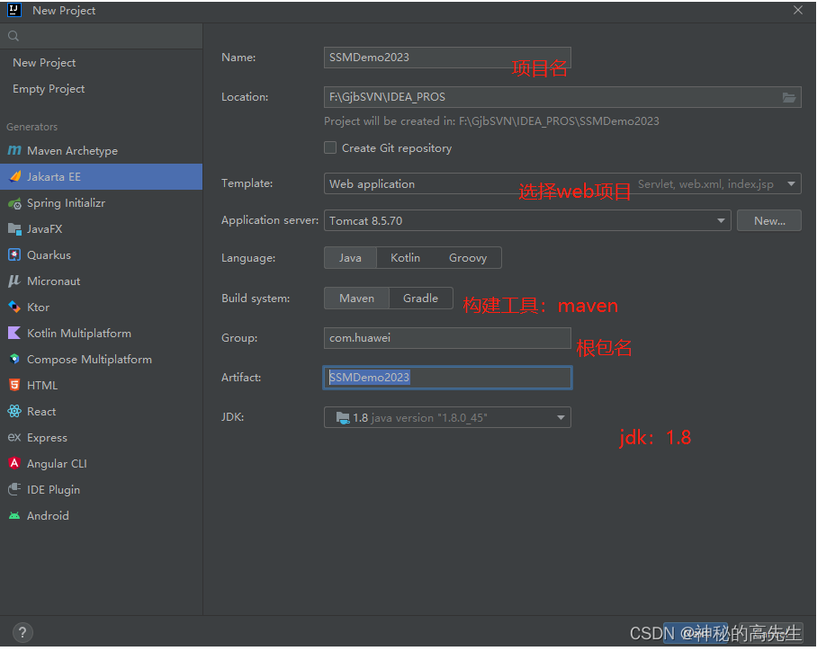Click the Express ex icon
The width and height of the screenshot is (817, 651).
[14, 438]
